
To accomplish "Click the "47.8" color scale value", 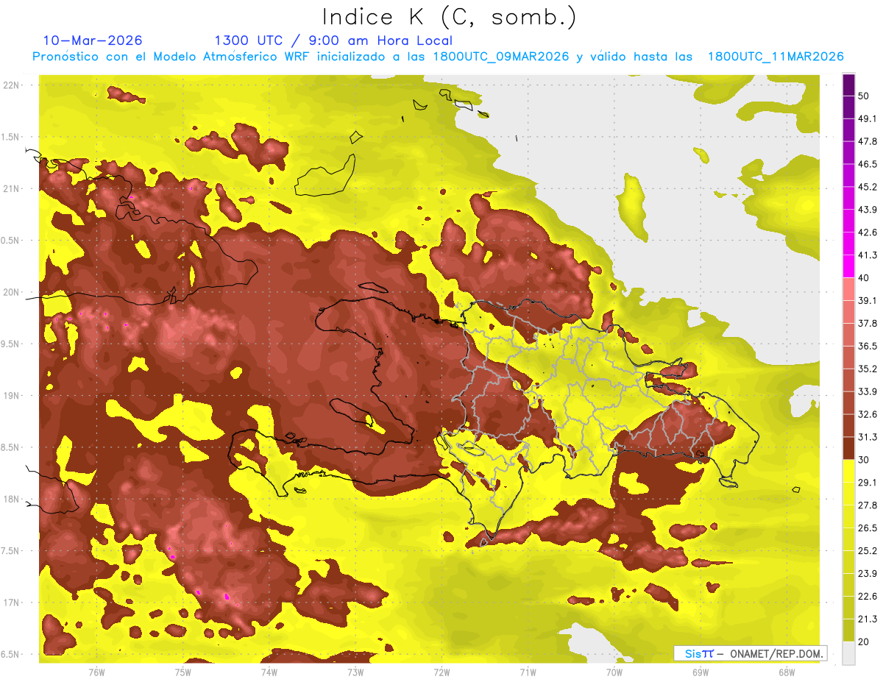I will tap(868, 141).
